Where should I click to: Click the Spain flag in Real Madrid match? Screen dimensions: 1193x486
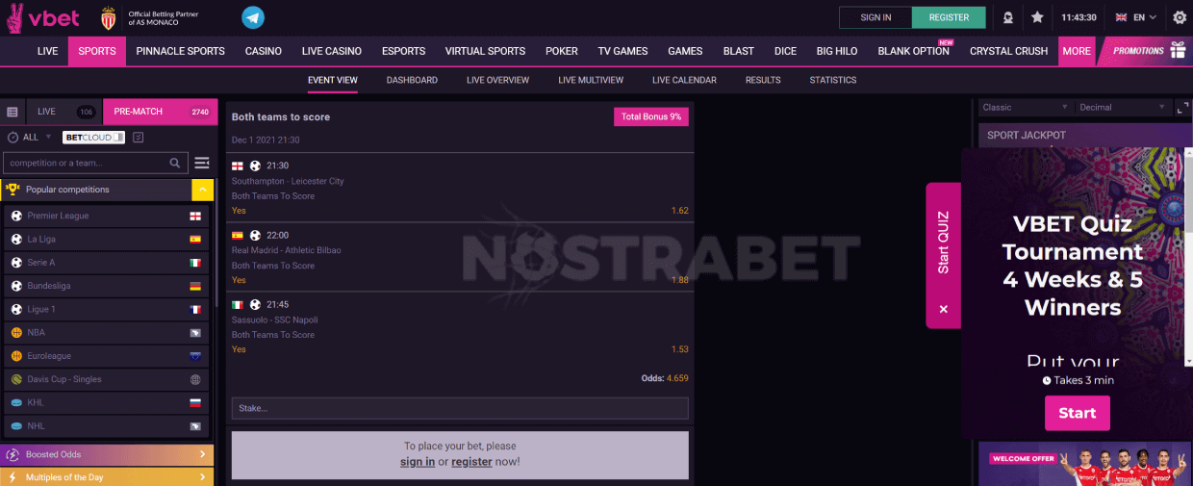click(x=238, y=235)
